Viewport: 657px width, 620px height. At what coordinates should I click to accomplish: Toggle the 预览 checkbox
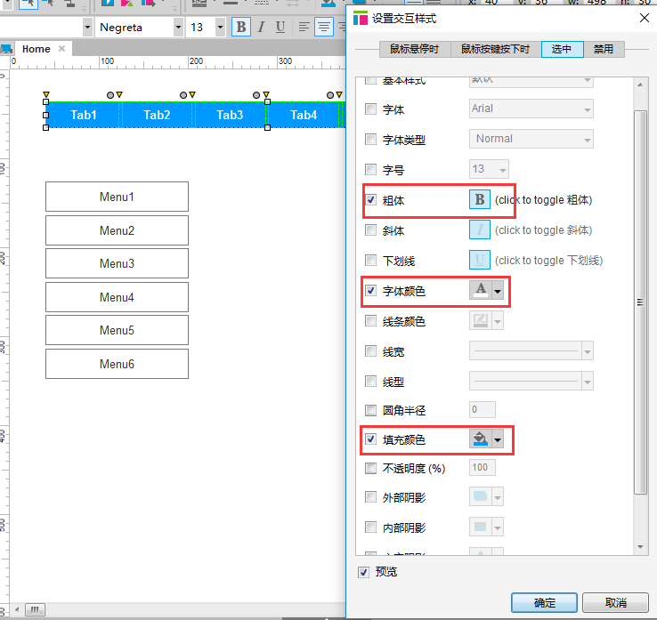364,572
